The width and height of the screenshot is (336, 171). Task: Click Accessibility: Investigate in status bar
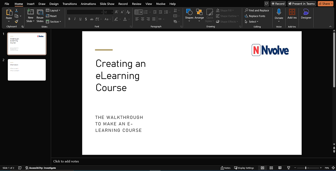[41, 168]
